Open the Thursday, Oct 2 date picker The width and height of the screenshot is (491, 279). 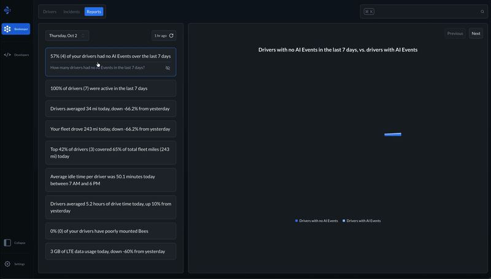[67, 36]
